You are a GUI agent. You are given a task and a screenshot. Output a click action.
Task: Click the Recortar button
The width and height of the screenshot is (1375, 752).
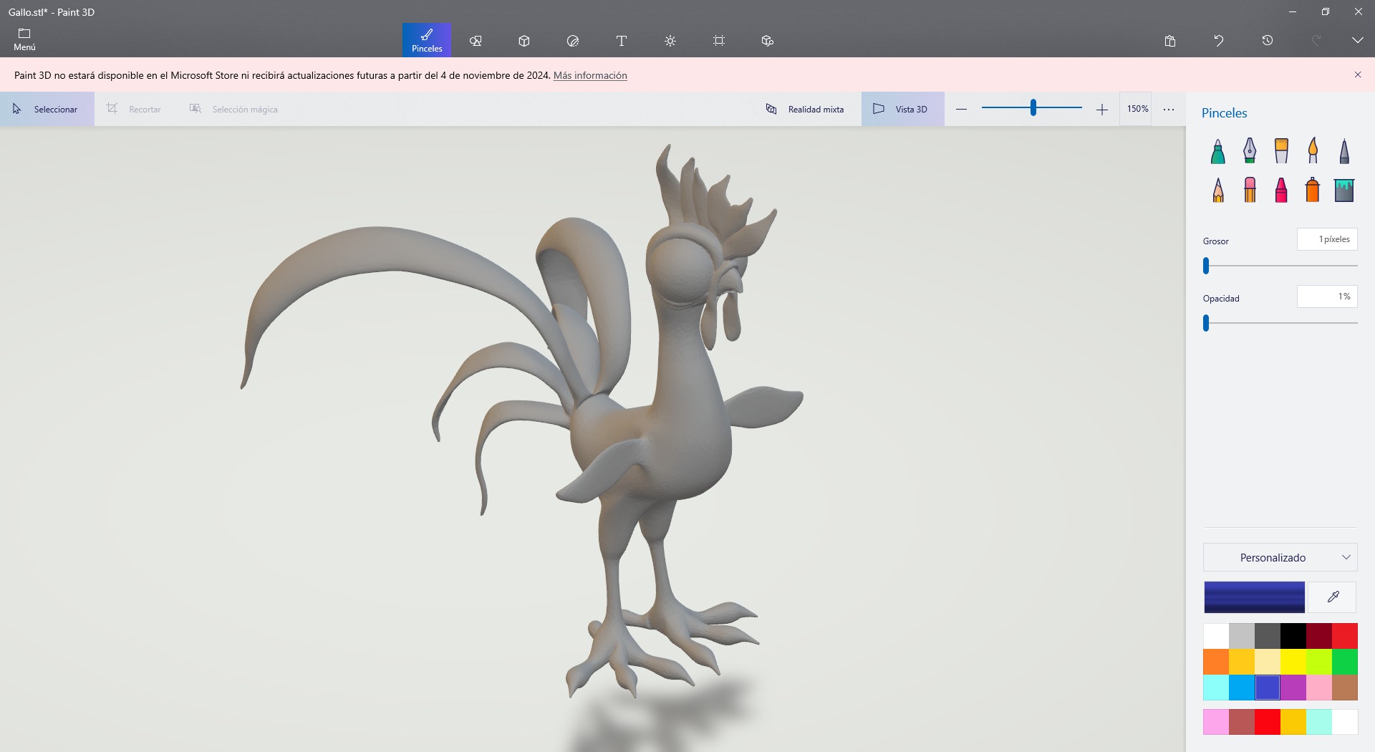click(134, 109)
